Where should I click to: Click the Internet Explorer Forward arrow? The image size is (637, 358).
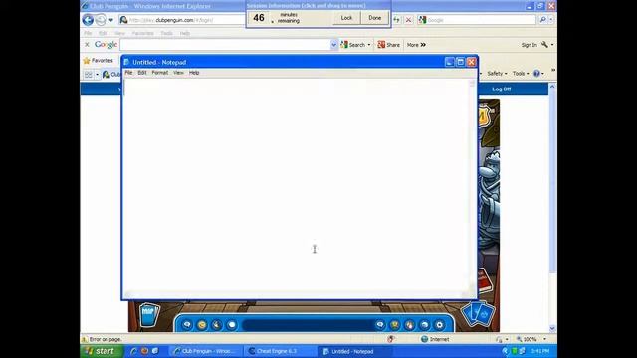pyautogui.click(x=101, y=20)
